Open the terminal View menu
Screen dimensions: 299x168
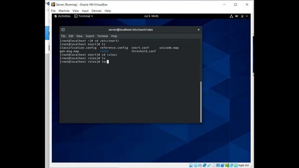(79, 36)
